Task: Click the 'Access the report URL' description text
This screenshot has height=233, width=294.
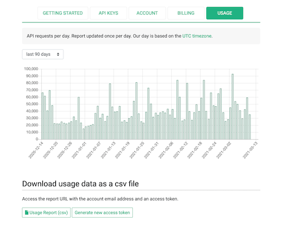Action: 100,199
